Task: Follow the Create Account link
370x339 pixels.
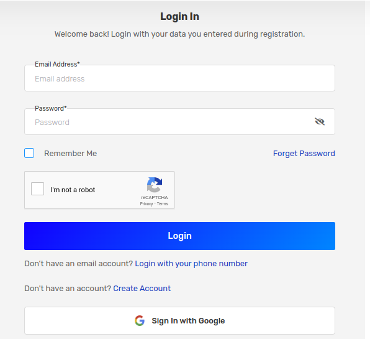Action: pos(142,289)
